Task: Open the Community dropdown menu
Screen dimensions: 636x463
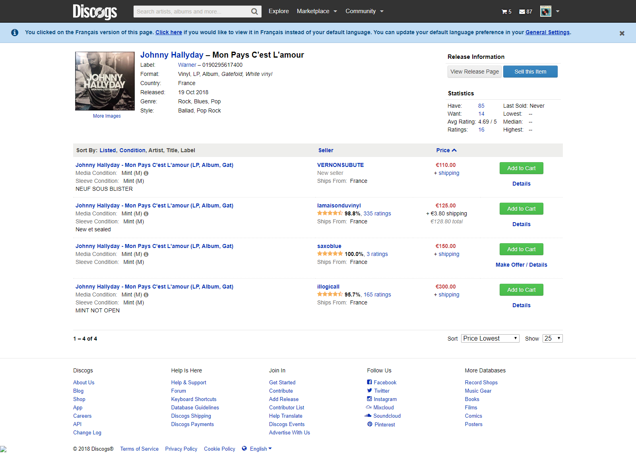Action: 365,11
